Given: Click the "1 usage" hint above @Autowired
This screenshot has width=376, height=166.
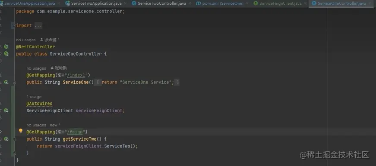Looking at the screenshot, I should coord(34,97).
